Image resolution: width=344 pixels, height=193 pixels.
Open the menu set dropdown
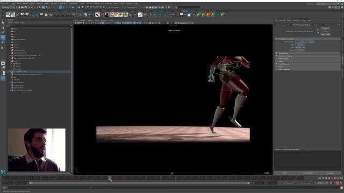8,7
